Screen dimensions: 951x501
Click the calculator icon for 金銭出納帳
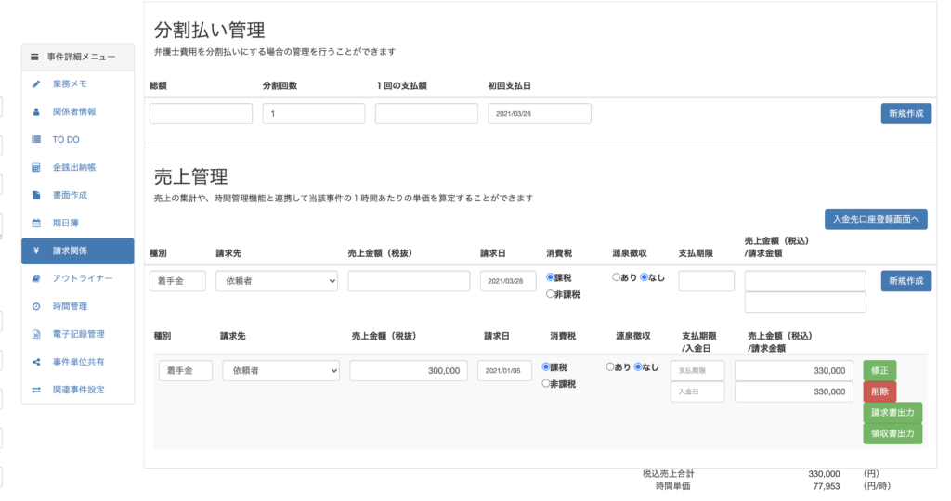click(36, 168)
